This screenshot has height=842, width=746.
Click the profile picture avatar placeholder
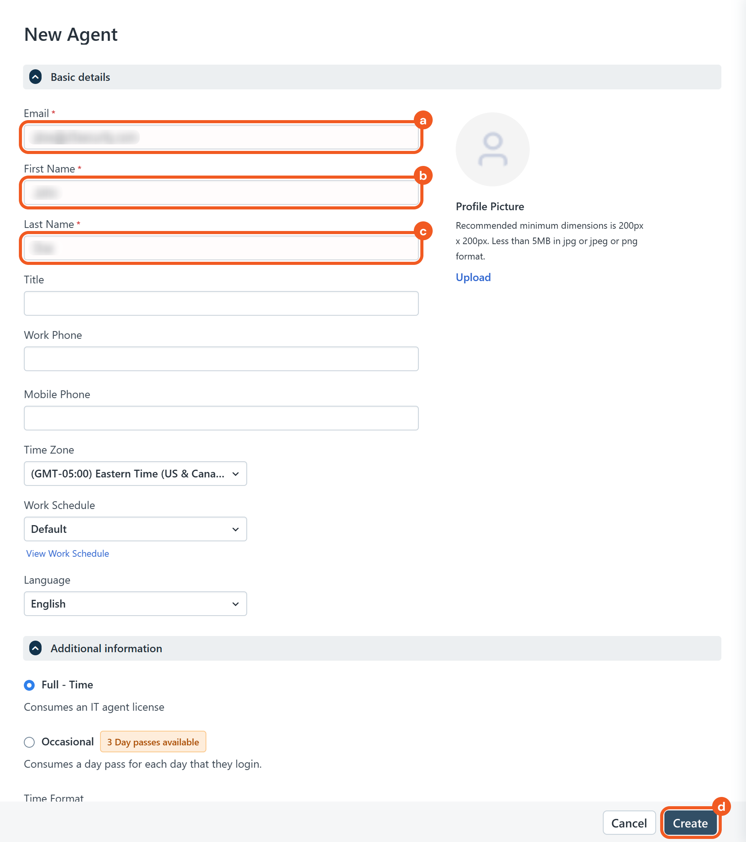492,149
